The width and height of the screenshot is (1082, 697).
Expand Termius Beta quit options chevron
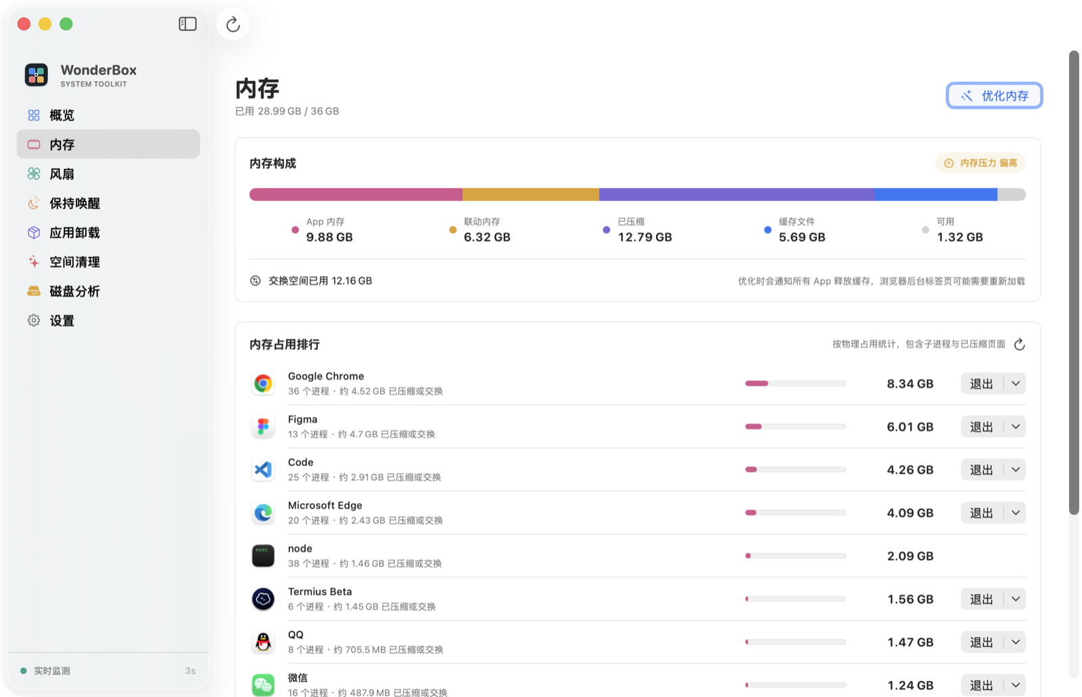1015,599
